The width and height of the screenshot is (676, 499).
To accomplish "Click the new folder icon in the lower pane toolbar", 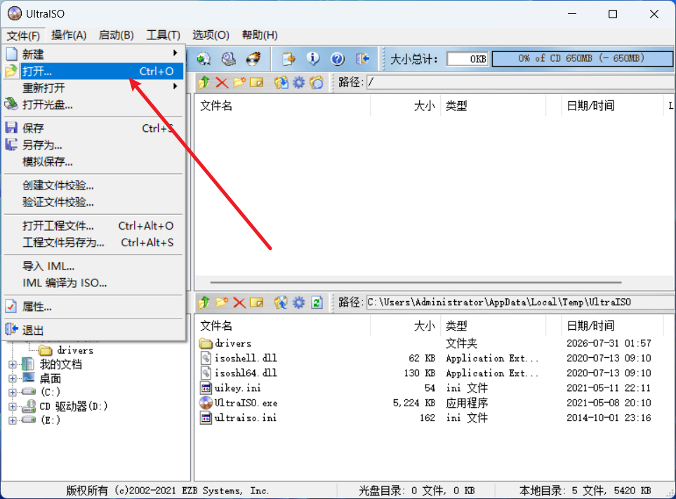I will pos(222,302).
